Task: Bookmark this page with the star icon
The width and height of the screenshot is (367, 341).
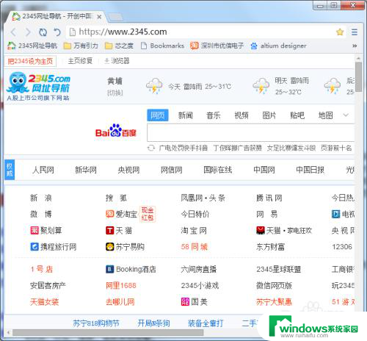Action: tap(340, 32)
